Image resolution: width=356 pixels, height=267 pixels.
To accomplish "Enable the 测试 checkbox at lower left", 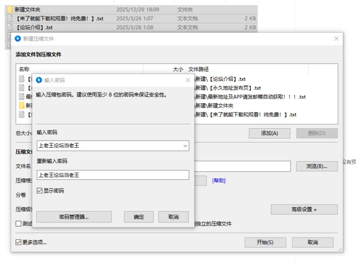I will click(18, 223).
